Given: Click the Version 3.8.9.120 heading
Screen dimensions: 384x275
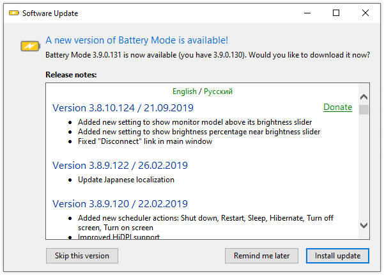Looking at the screenshot, I should point(120,204).
